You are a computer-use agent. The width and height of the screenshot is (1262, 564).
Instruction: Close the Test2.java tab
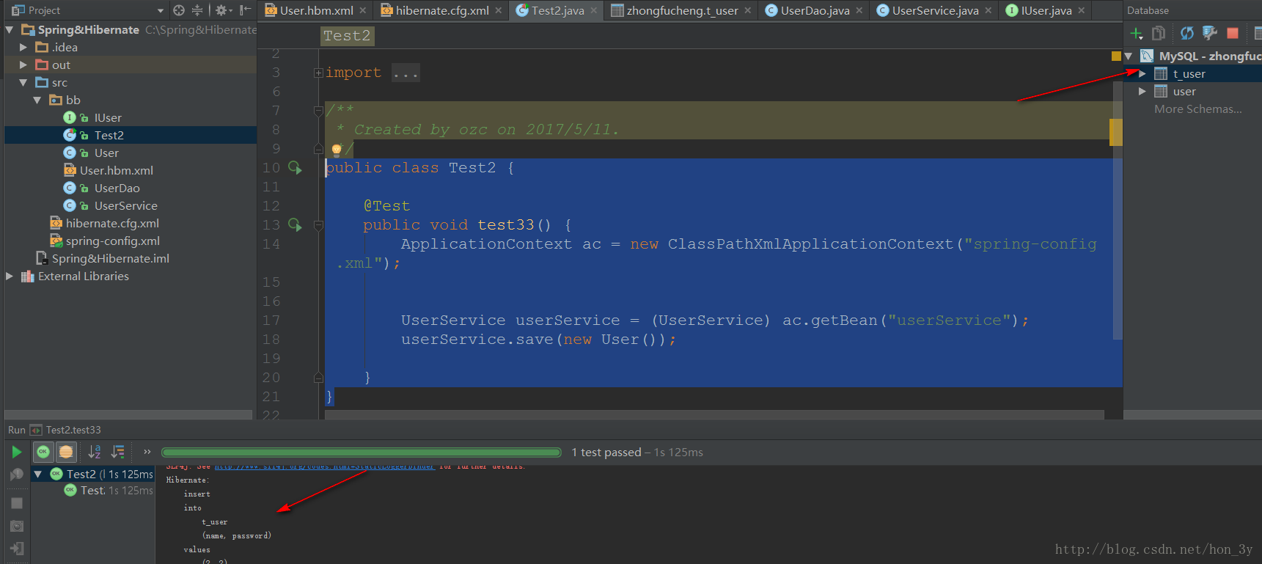pos(594,10)
